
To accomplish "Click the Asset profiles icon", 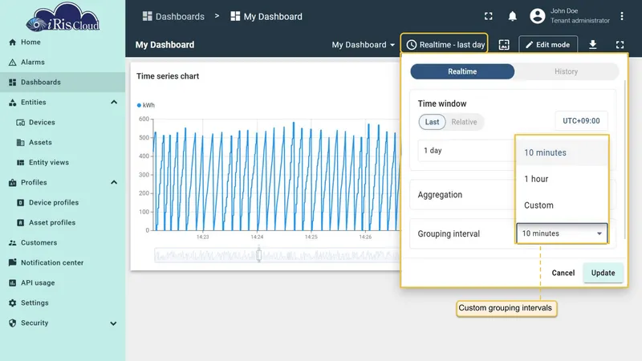I will 21,223.
